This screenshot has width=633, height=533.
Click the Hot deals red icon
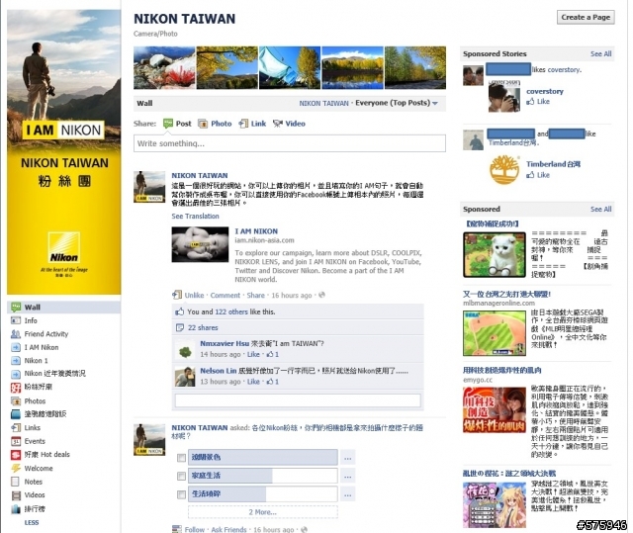point(16,455)
